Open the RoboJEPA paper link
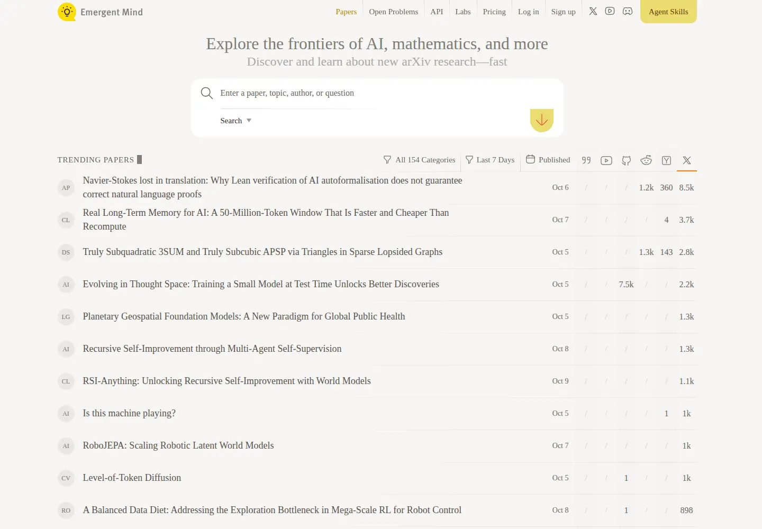The image size is (762, 529). pos(178,445)
